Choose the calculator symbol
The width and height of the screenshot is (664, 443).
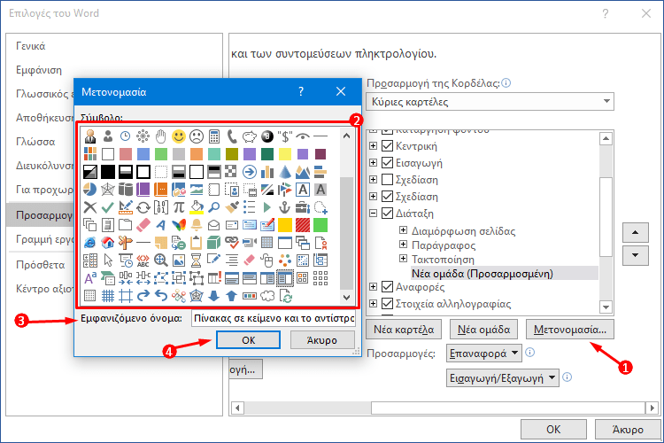point(214,136)
